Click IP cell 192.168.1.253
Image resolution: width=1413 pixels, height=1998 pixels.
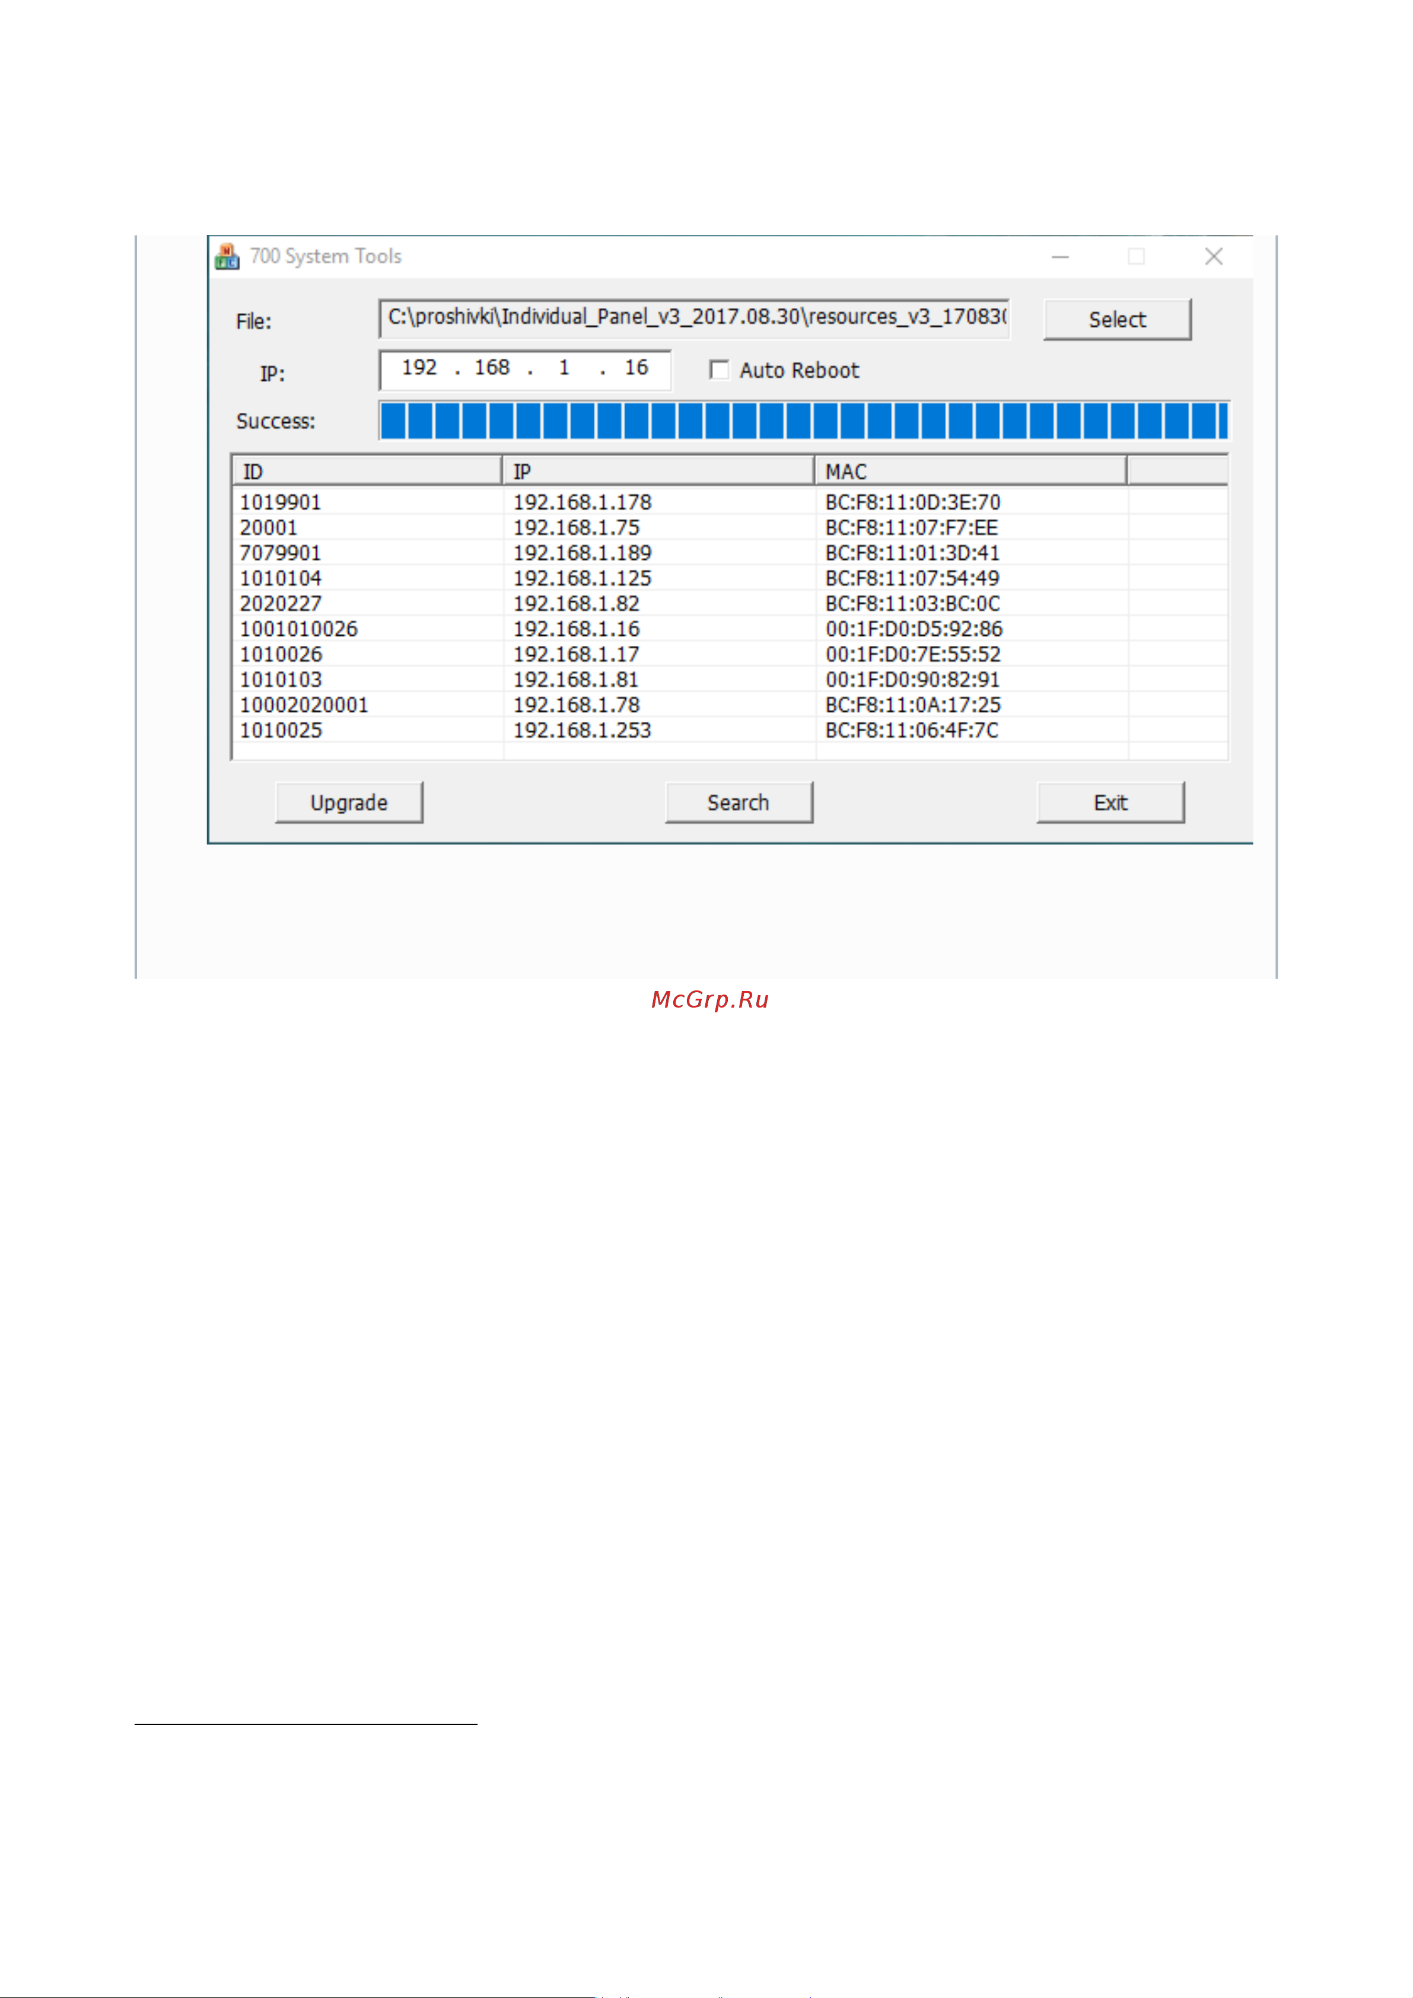pyautogui.click(x=583, y=729)
